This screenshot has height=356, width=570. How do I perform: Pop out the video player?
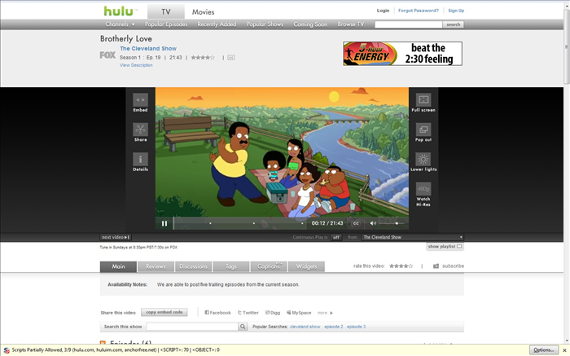pos(423,130)
